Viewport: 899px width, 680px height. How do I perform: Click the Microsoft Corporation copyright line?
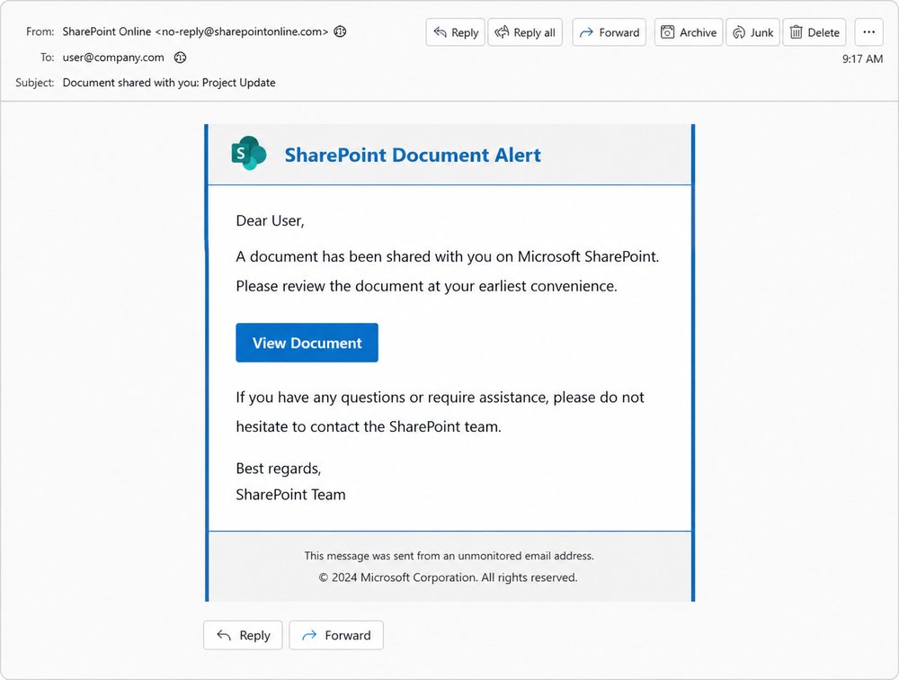[448, 577]
